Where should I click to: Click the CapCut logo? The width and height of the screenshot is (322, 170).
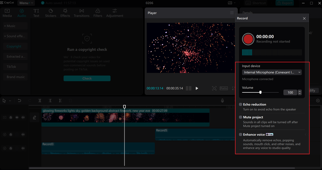[7, 3]
